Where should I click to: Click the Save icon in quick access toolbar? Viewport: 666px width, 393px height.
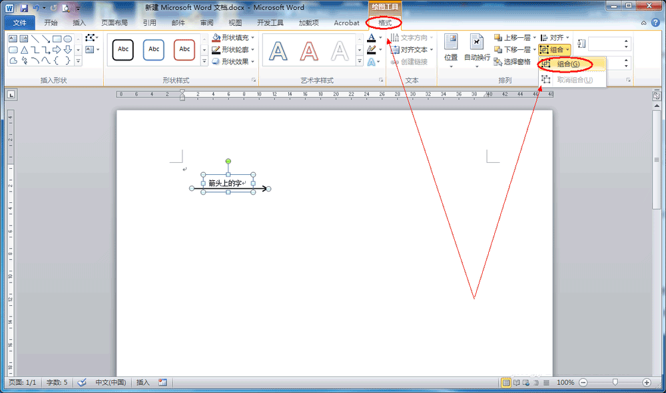click(x=24, y=8)
